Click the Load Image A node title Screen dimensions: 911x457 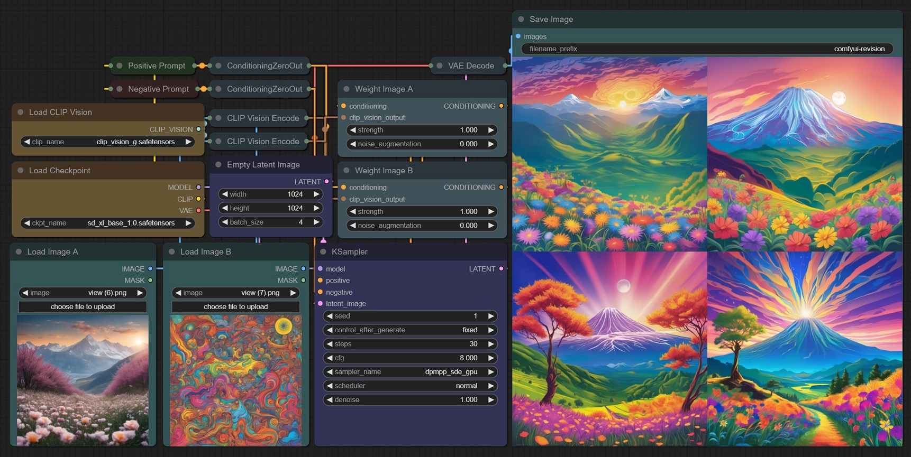52,252
